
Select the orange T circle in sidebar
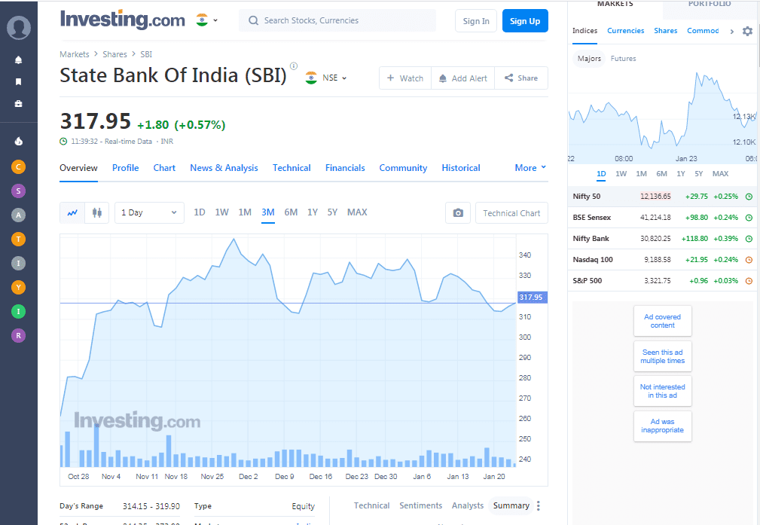(x=18, y=239)
